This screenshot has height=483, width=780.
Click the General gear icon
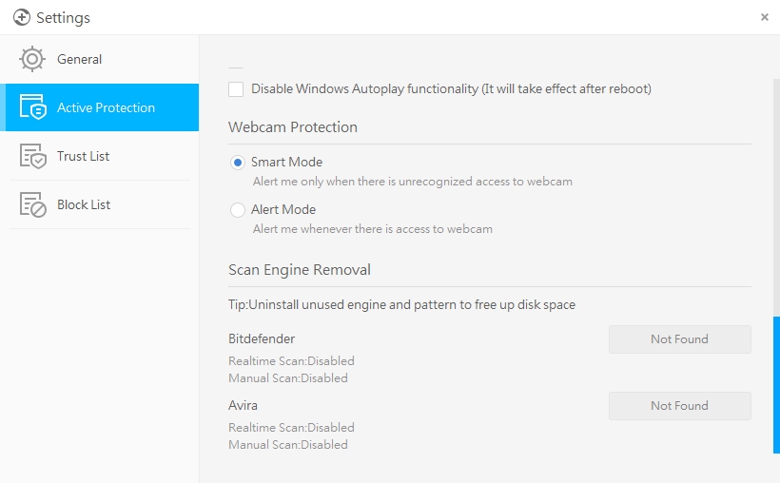click(x=32, y=59)
